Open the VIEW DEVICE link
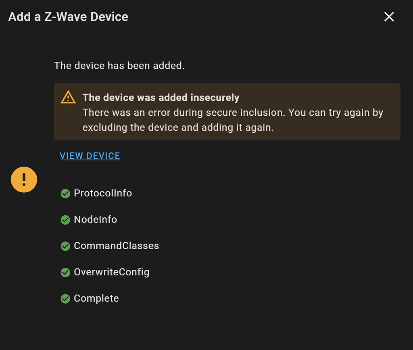The width and height of the screenshot is (413, 350). pos(90,156)
